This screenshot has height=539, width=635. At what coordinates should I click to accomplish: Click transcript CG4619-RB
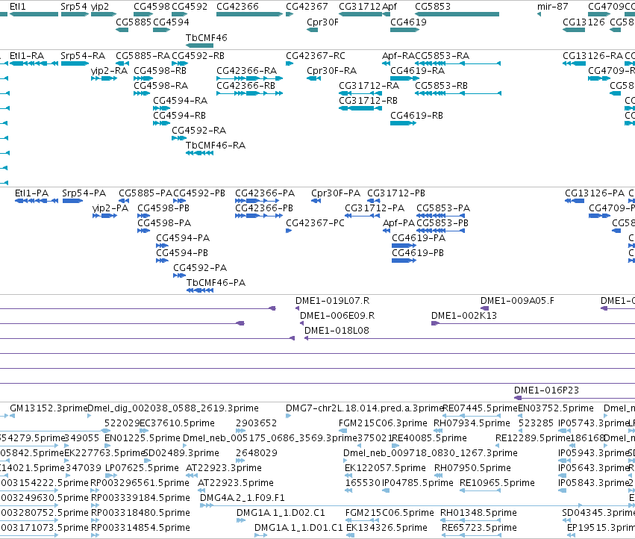(403, 123)
